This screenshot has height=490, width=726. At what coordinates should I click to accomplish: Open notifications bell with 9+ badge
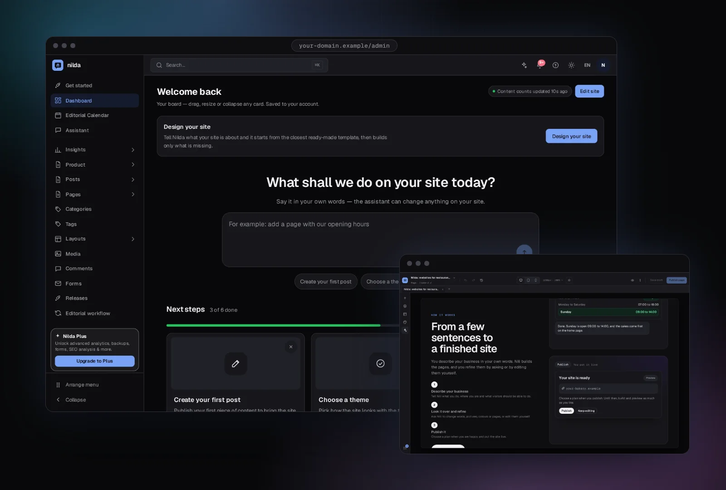(x=540, y=65)
